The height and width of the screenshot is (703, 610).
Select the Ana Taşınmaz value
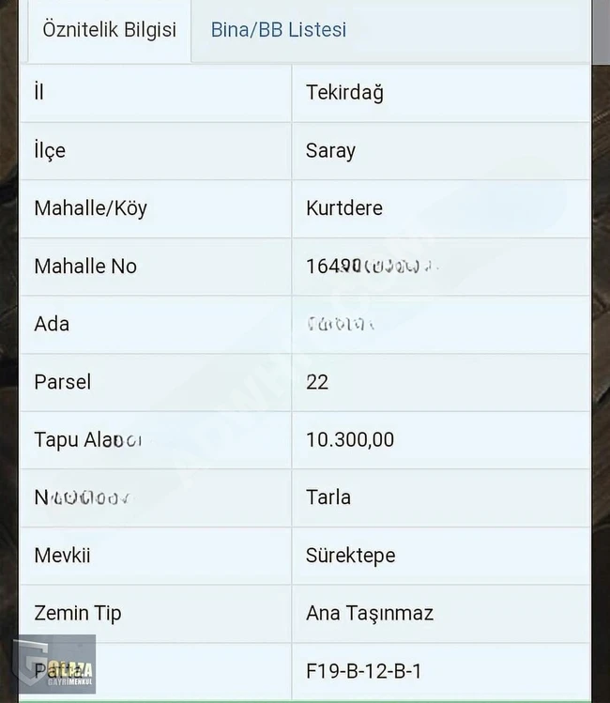point(370,614)
